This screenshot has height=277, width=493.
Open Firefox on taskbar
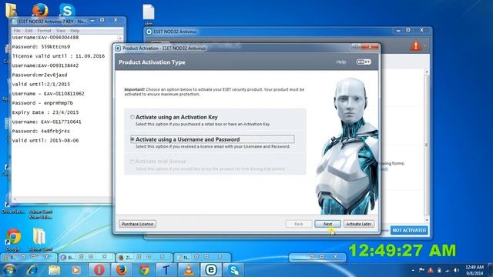click(x=122, y=270)
